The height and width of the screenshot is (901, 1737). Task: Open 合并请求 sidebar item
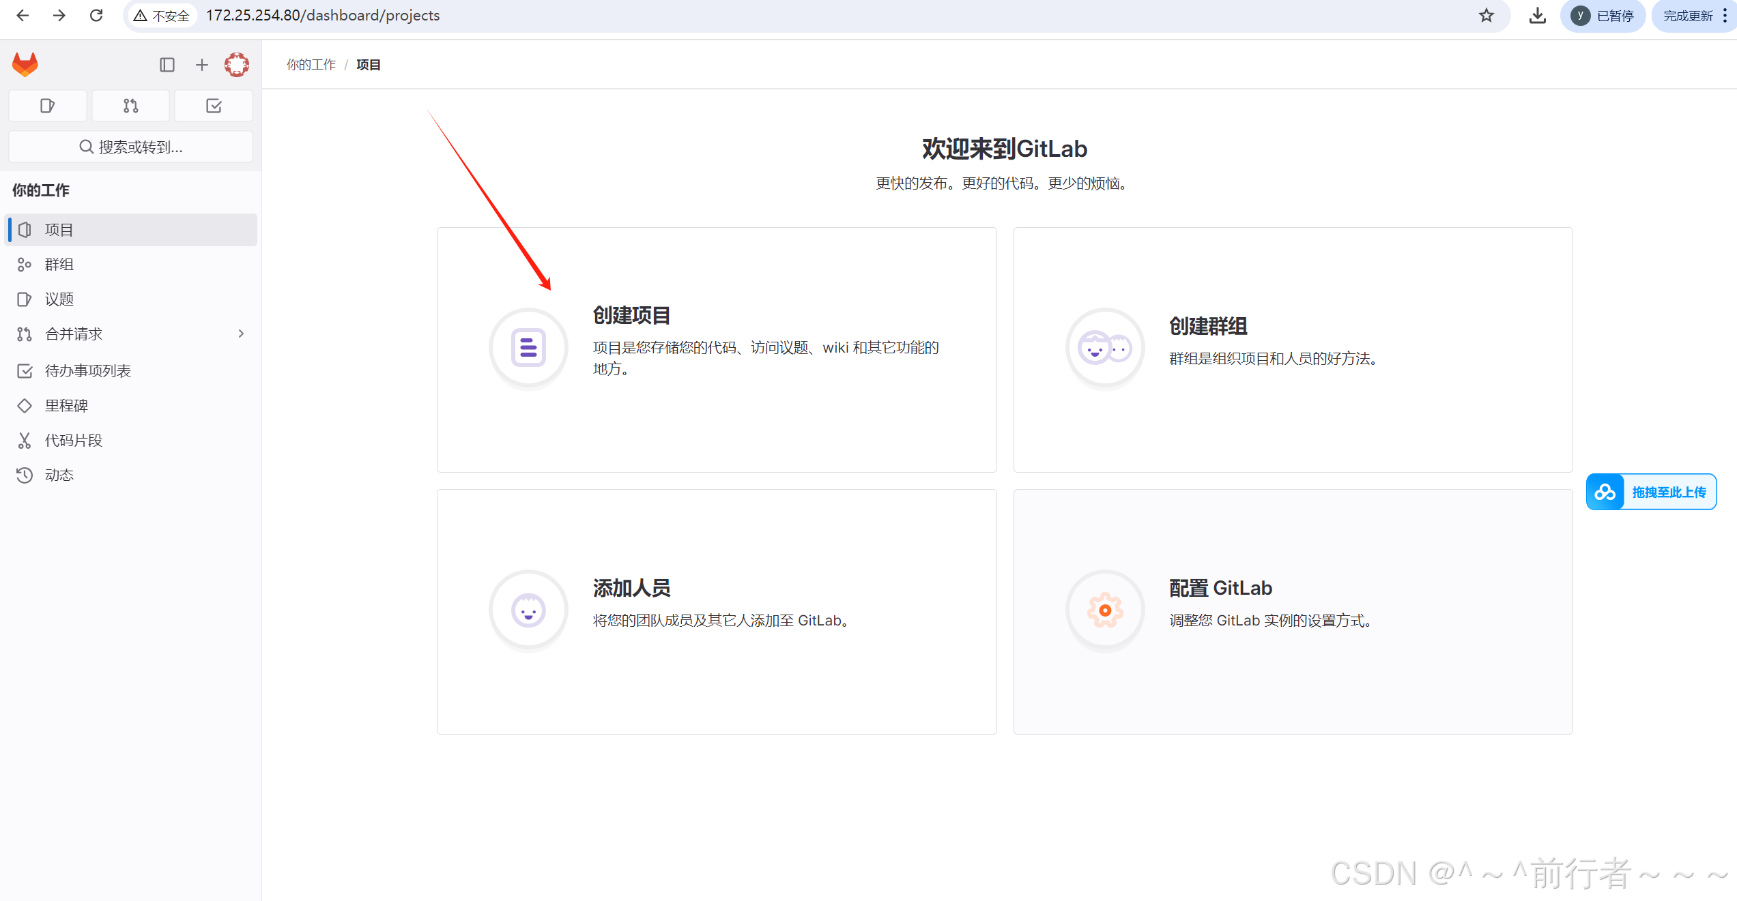tap(131, 334)
